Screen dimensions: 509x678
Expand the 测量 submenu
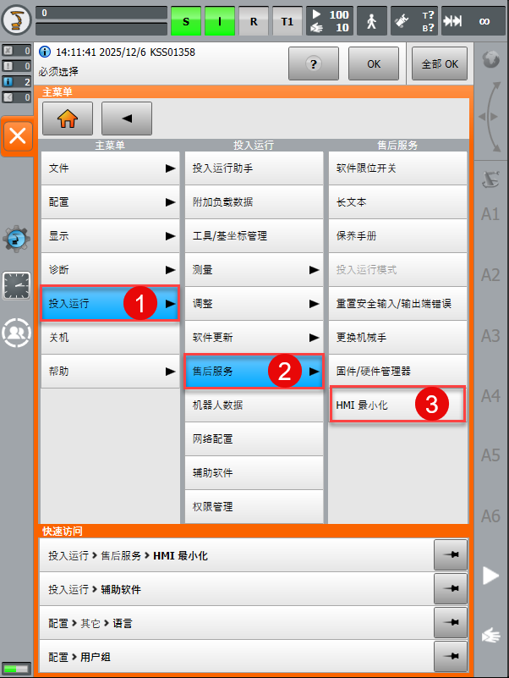pyautogui.click(x=254, y=270)
